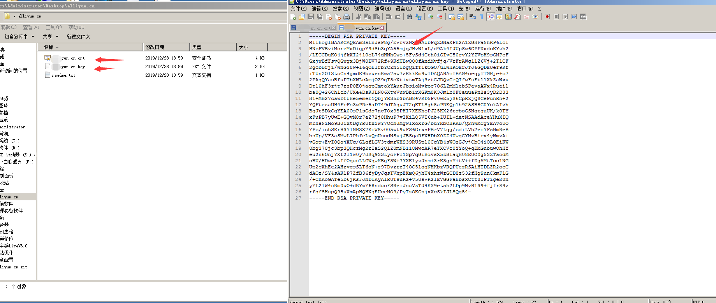
Task: Toggle the indent guide toolbar button
Action: click(x=491, y=17)
